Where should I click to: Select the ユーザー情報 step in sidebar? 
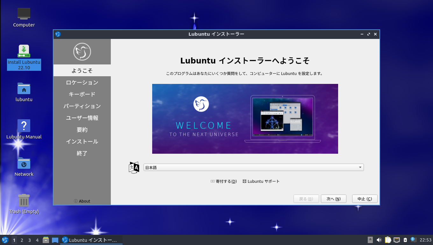[x=82, y=118]
